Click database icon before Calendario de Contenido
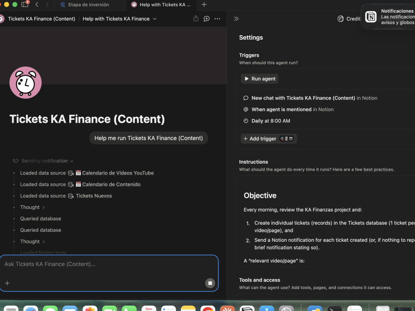Viewport: 415px width, 311px height. pyautogui.click(x=71, y=185)
